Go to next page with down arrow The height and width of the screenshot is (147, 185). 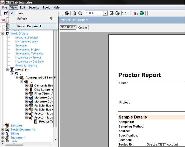tap(117, 13)
